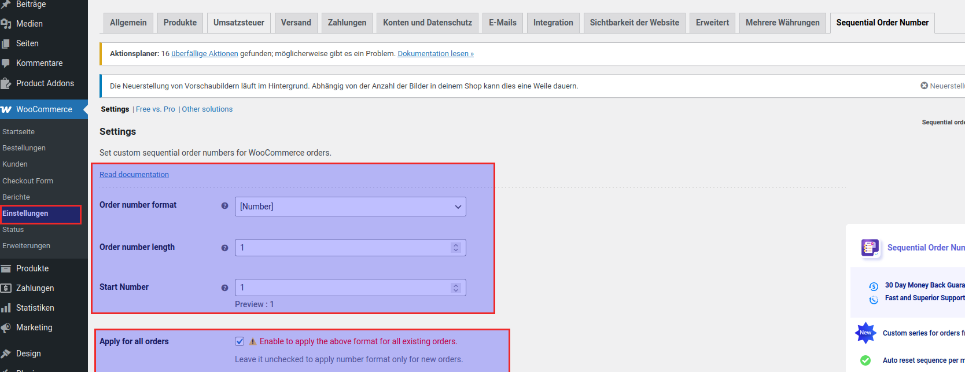Viewport: 965px width, 372px height.
Task: Open the Read documentation link
Action: tap(134, 174)
